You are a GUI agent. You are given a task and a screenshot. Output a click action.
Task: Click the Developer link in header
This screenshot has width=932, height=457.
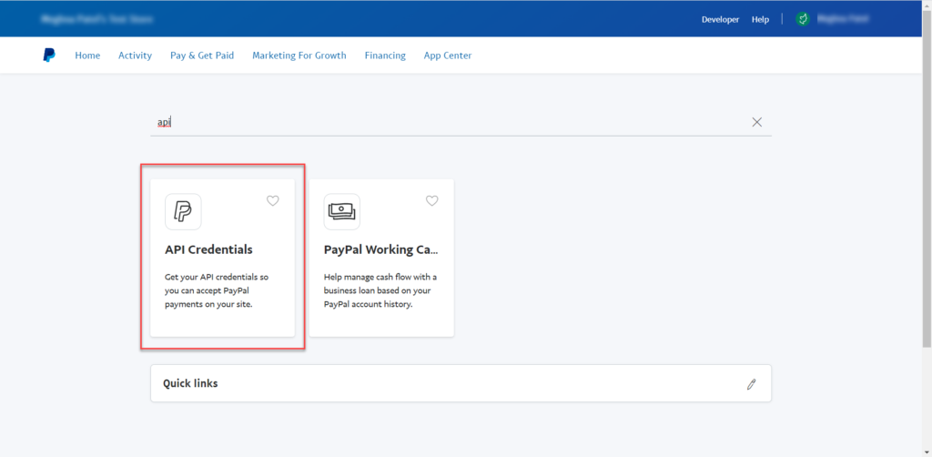point(720,19)
